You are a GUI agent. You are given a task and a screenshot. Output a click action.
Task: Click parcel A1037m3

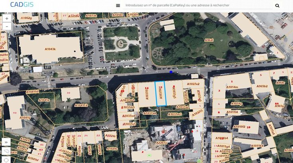coord(174,114)
